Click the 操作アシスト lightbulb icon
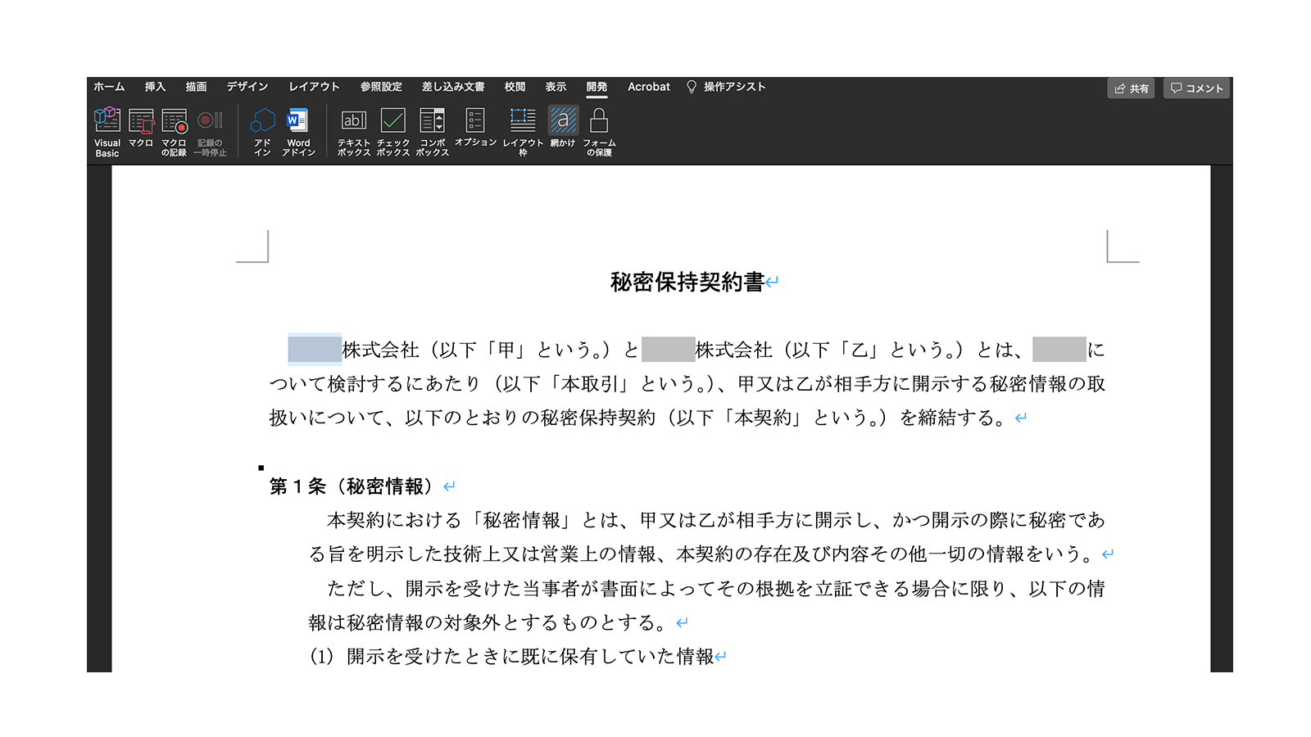 coord(692,87)
